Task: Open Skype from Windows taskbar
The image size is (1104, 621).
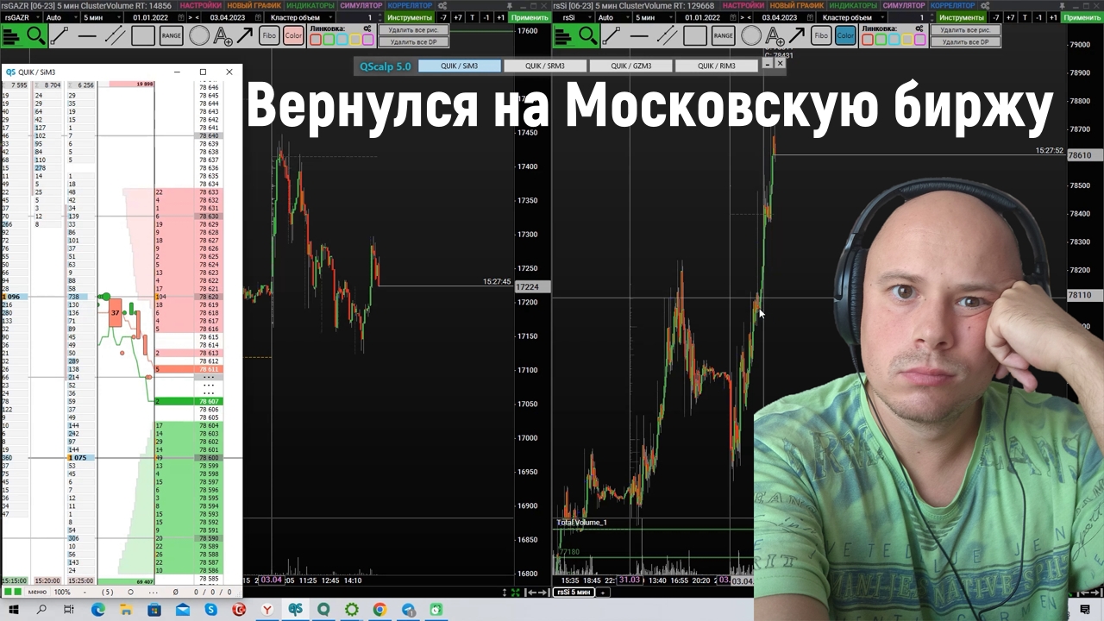Action: (211, 610)
